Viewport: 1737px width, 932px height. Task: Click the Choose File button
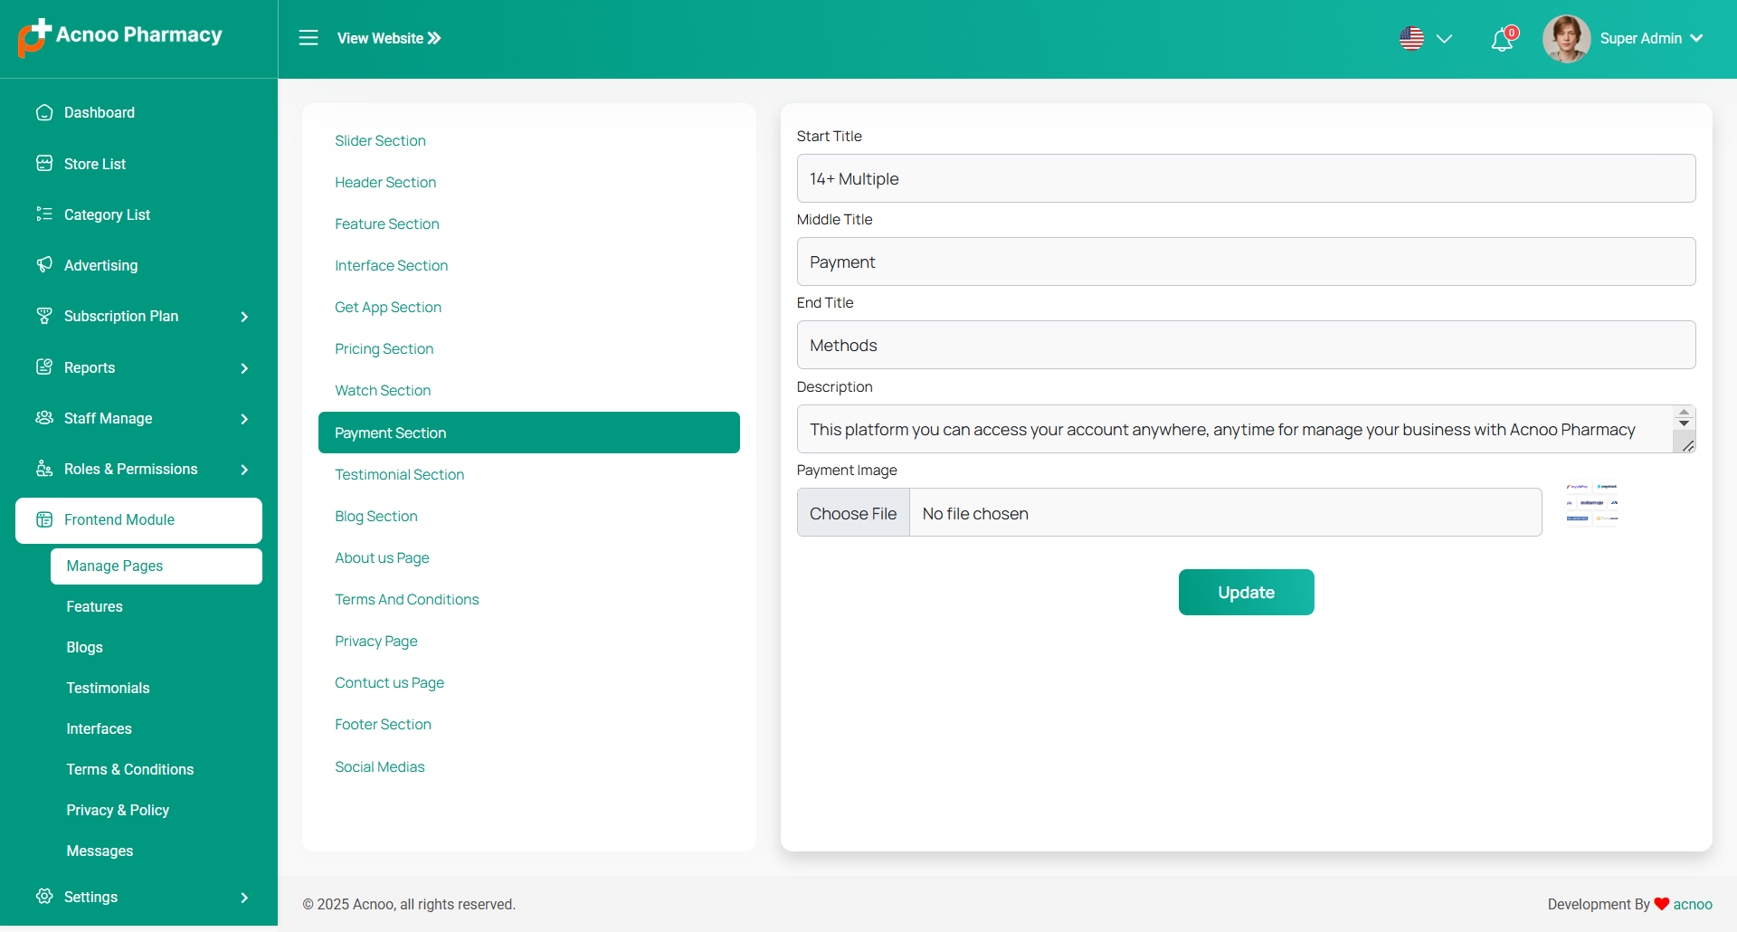tap(853, 513)
